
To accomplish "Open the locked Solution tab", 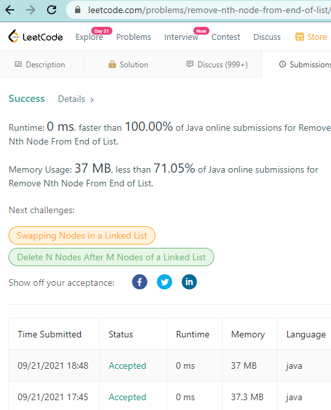I will coord(128,64).
